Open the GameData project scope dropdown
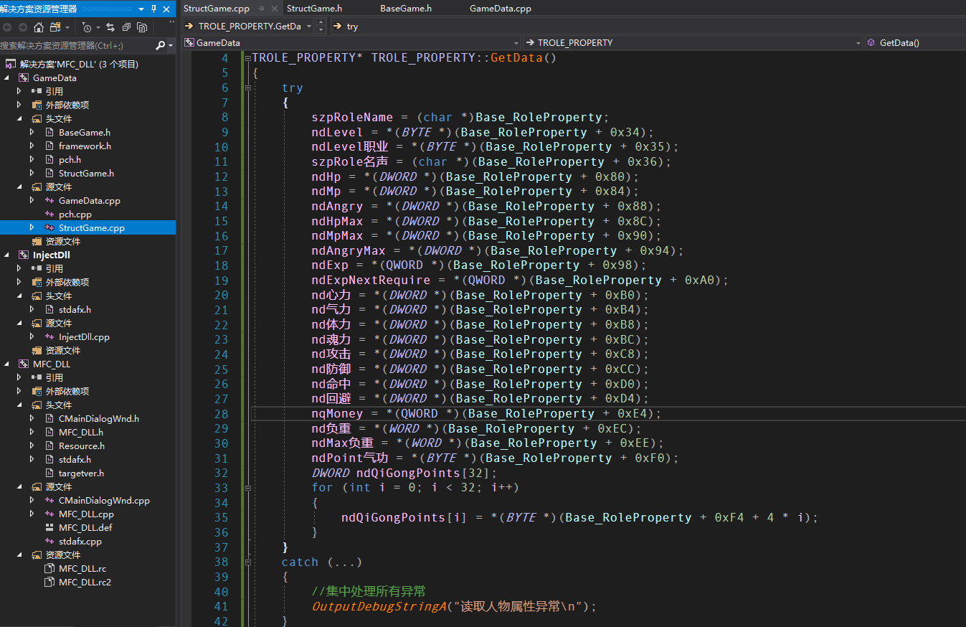 [x=516, y=42]
